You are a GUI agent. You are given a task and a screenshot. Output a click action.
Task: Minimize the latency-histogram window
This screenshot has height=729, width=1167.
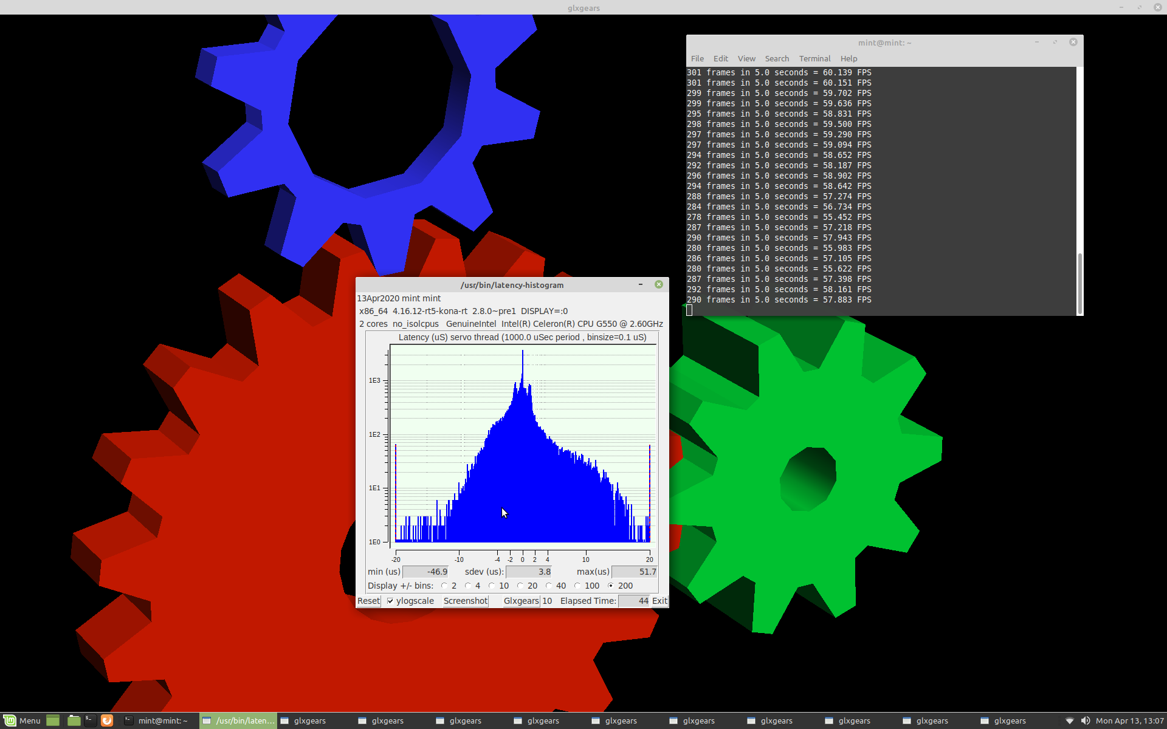coord(641,284)
